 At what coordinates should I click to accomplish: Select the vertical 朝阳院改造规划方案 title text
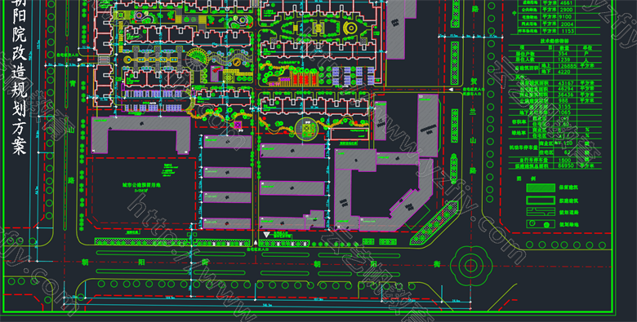(x=19, y=77)
